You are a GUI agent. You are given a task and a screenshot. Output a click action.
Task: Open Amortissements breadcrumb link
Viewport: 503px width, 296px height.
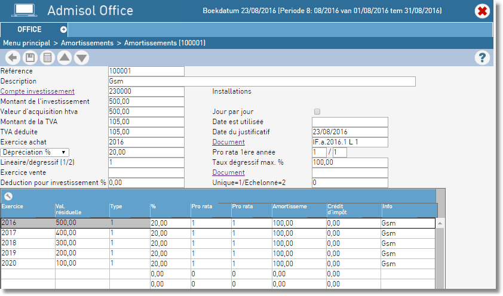point(87,43)
